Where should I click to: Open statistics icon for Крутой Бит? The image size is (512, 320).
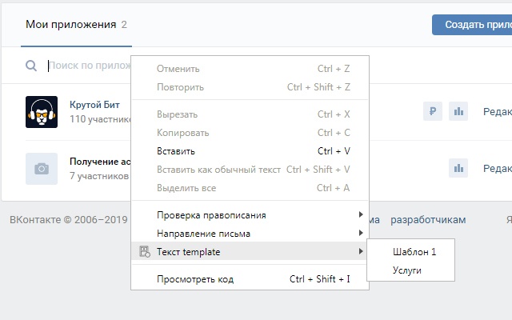[458, 112]
